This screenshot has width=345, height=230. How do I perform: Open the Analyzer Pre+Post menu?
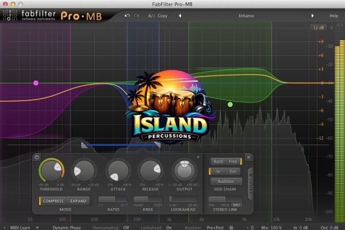[x=215, y=228]
